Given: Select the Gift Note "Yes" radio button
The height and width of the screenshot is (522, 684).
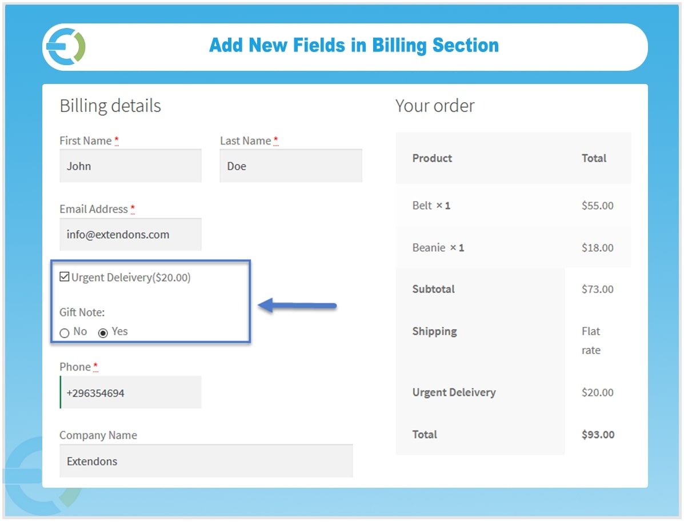Looking at the screenshot, I should pyautogui.click(x=103, y=333).
